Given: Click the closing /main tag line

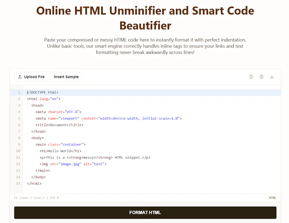Looking at the screenshot, I should pos(43,171).
